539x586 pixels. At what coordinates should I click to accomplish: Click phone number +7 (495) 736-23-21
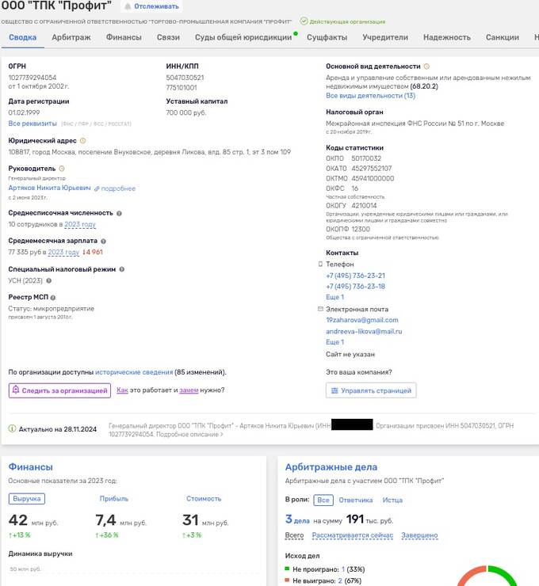pos(355,276)
